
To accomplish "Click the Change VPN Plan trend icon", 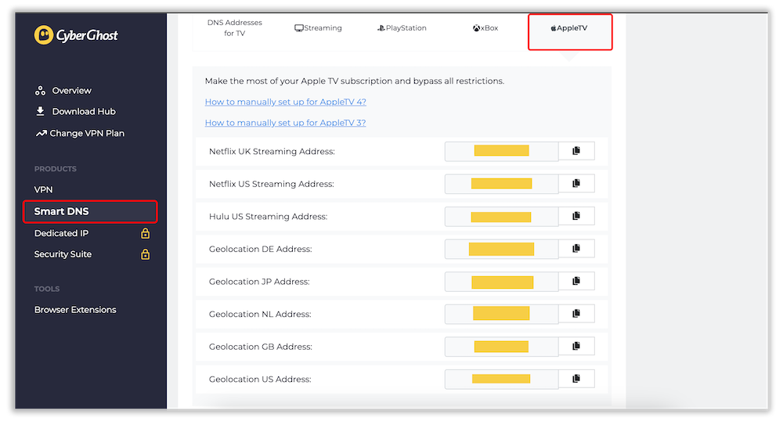I will [41, 133].
